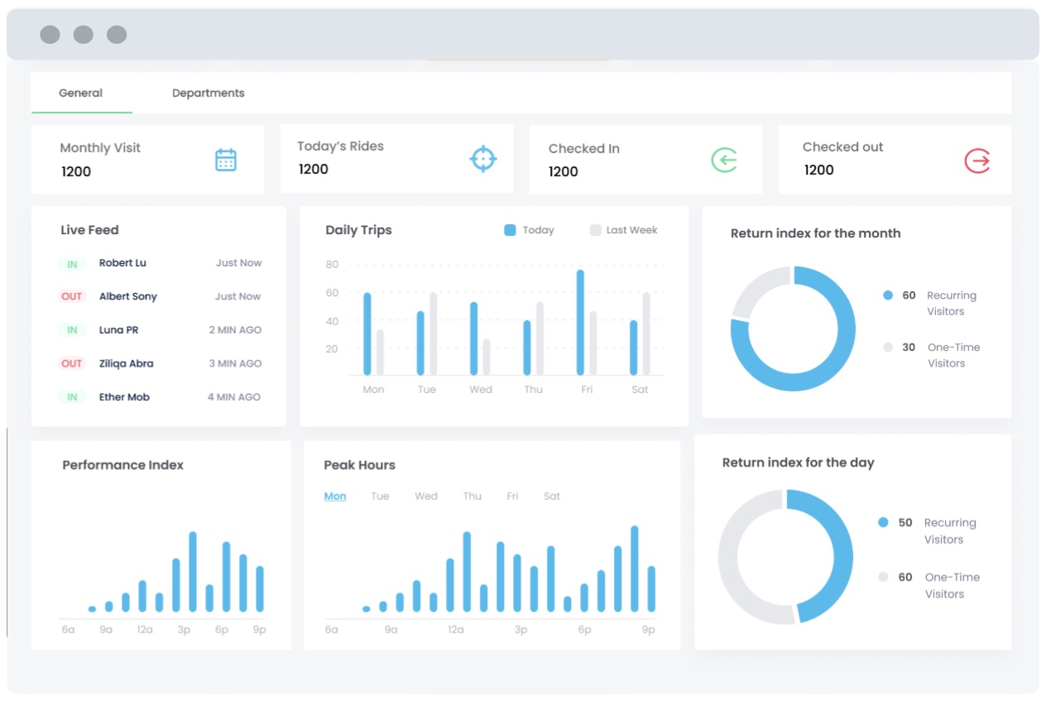Viewport: 1046px width, 705px height.
Task: Switch to the General tab
Action: 81,93
